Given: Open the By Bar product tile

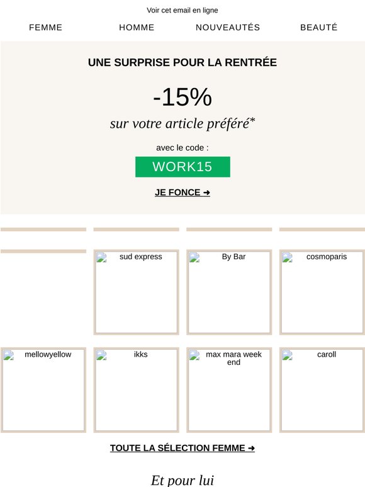Looking at the screenshot, I should tap(229, 292).
